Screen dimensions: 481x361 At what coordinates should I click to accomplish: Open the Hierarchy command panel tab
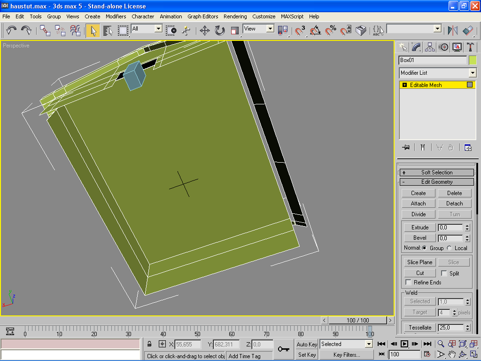[429, 47]
